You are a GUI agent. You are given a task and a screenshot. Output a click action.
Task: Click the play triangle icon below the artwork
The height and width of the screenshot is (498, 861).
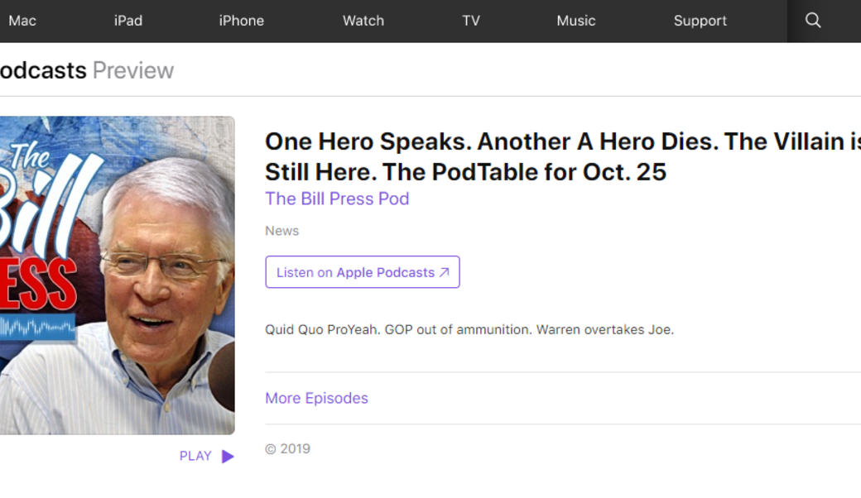pos(228,456)
